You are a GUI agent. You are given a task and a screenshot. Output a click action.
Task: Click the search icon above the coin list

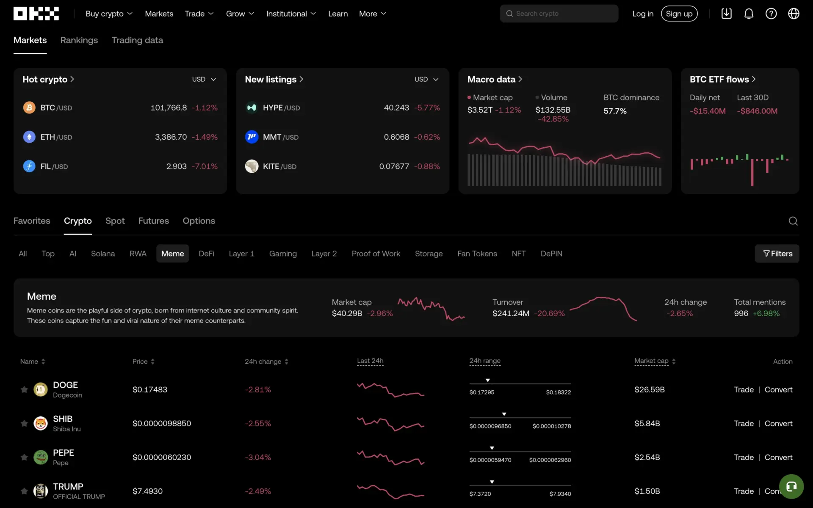(x=794, y=221)
